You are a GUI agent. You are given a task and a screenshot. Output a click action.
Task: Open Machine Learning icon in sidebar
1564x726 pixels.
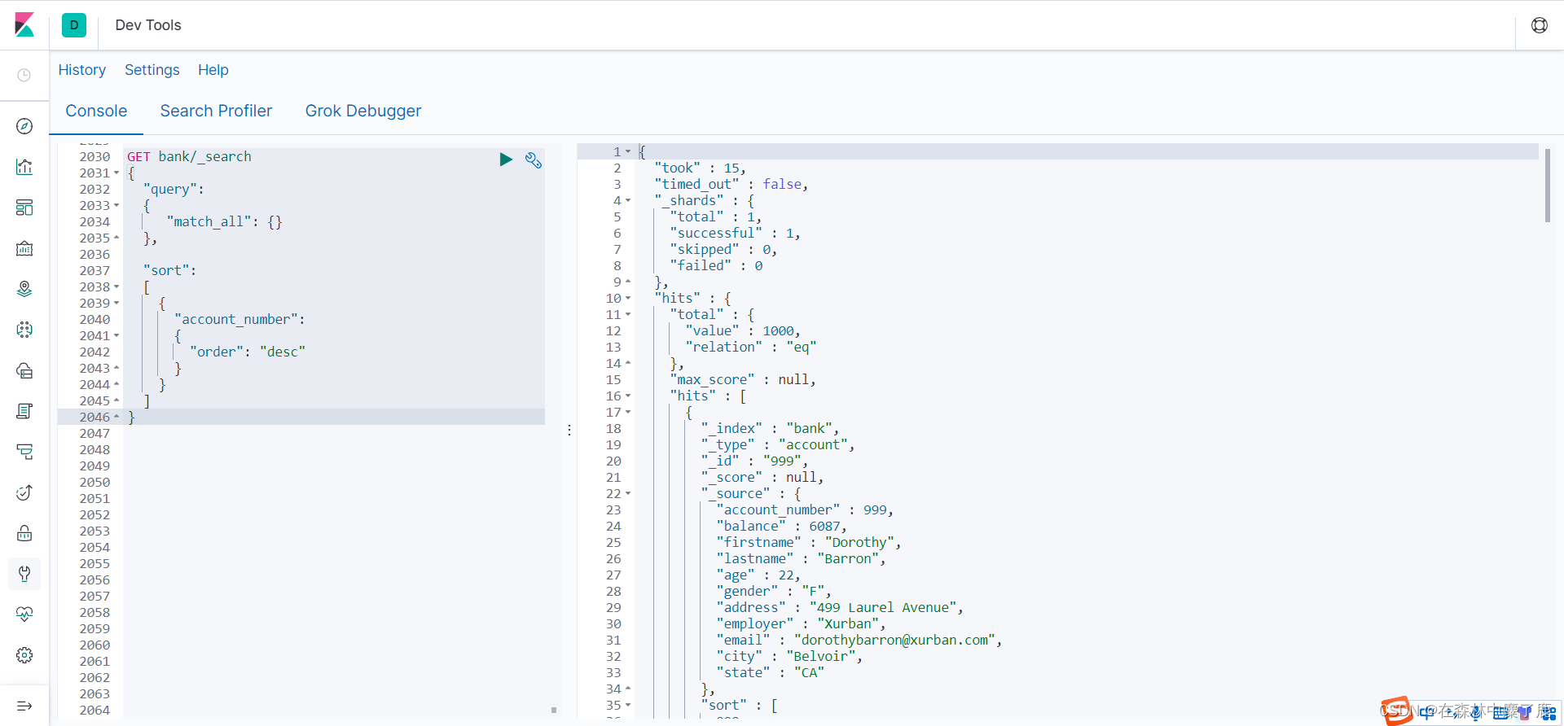(24, 330)
